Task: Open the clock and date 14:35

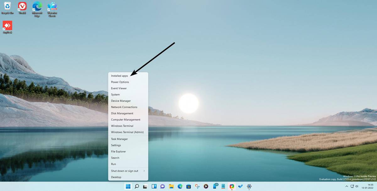Action: 368,186
